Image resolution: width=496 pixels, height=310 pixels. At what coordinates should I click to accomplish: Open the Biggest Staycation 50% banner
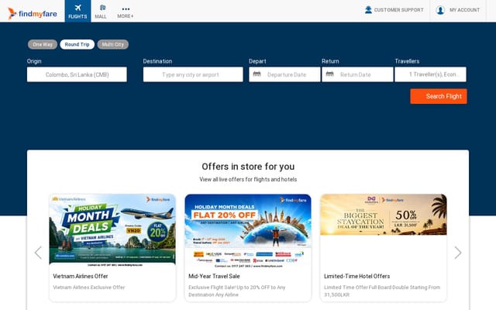click(x=384, y=215)
